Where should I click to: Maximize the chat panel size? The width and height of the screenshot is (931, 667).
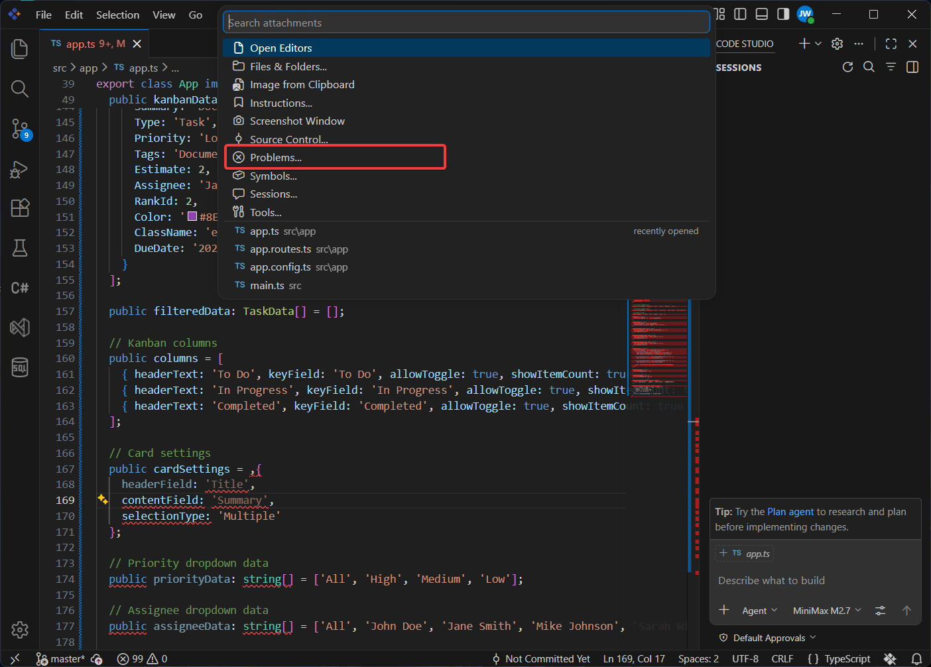pos(891,44)
